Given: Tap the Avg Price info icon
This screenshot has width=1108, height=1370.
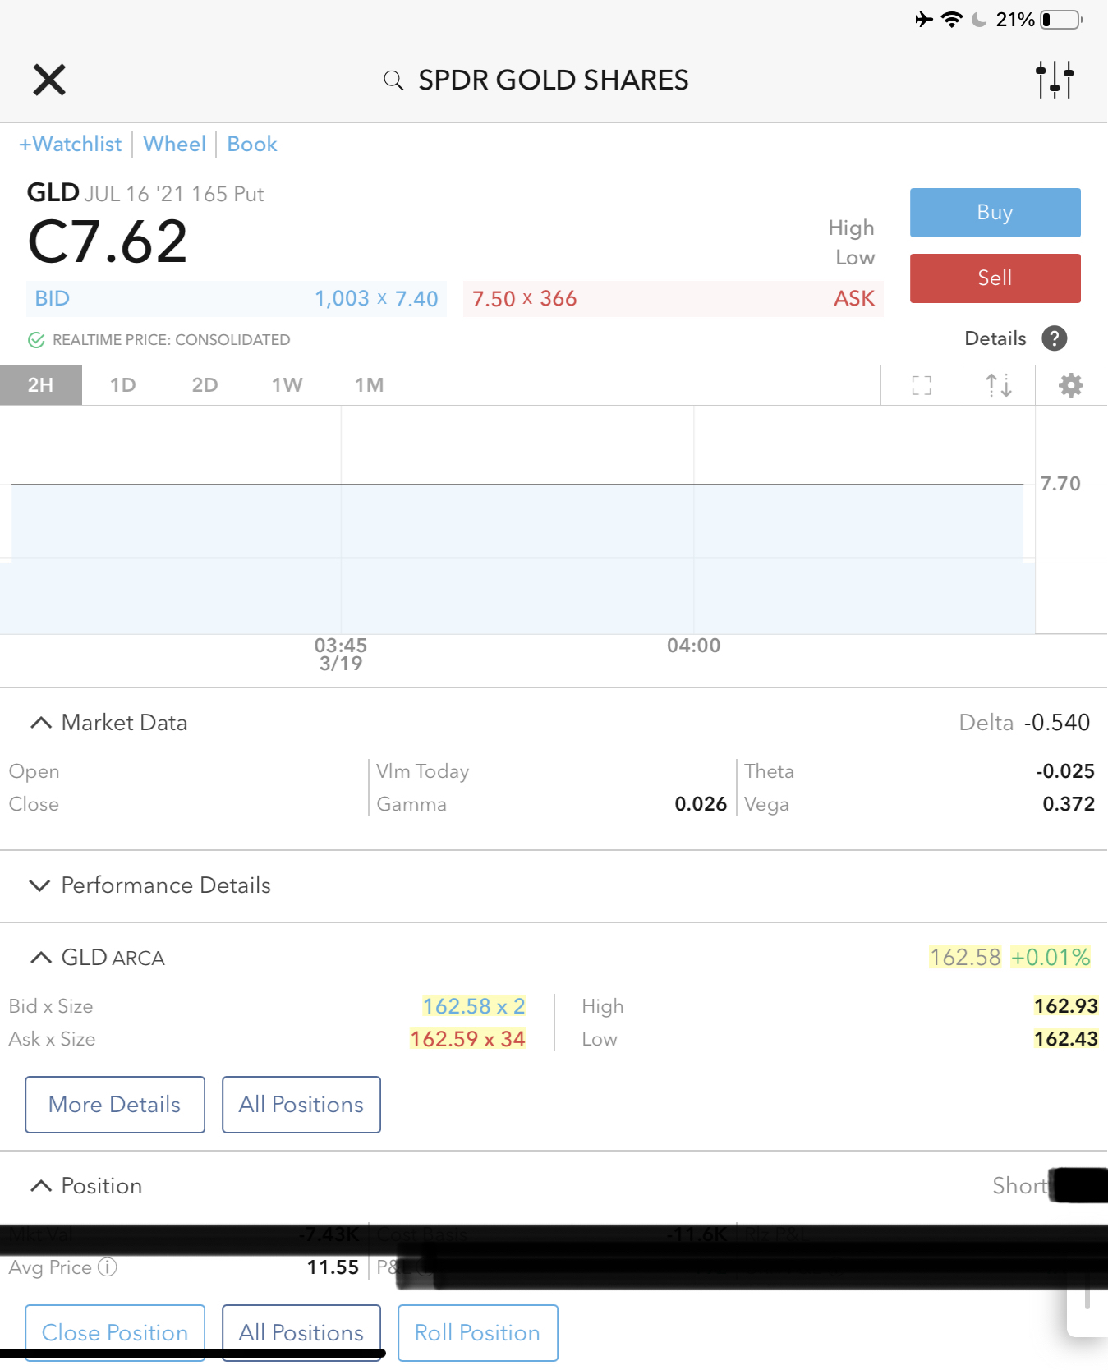Looking at the screenshot, I should tap(108, 1267).
